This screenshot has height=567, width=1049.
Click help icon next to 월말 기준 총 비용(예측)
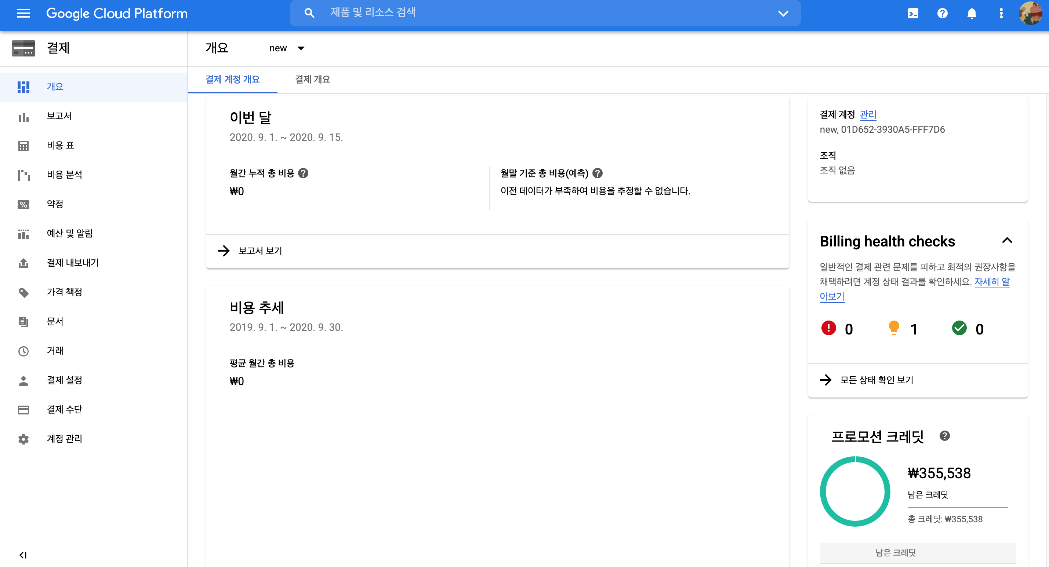(597, 173)
